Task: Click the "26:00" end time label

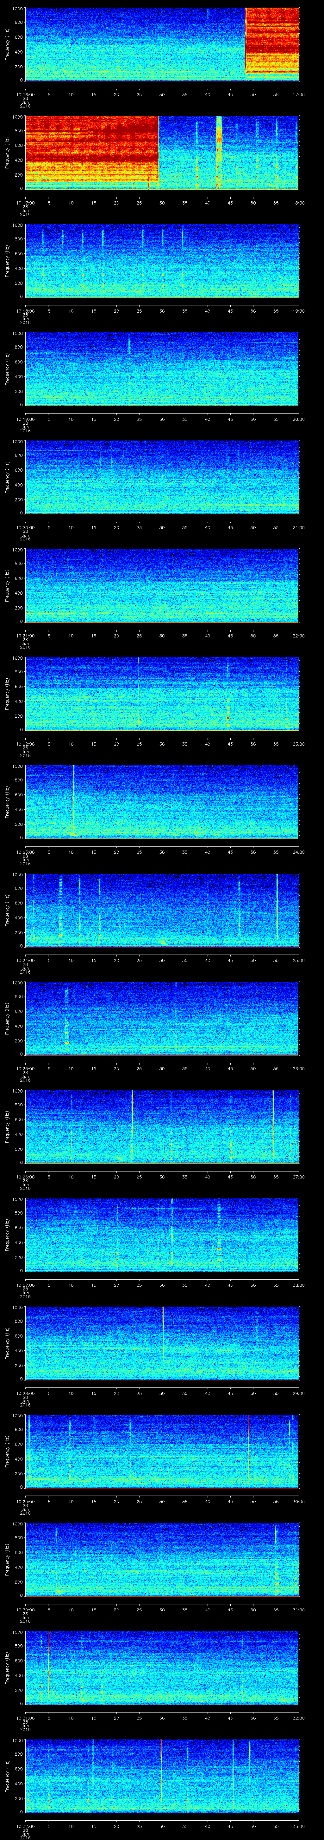Action: [x=298, y=1068]
